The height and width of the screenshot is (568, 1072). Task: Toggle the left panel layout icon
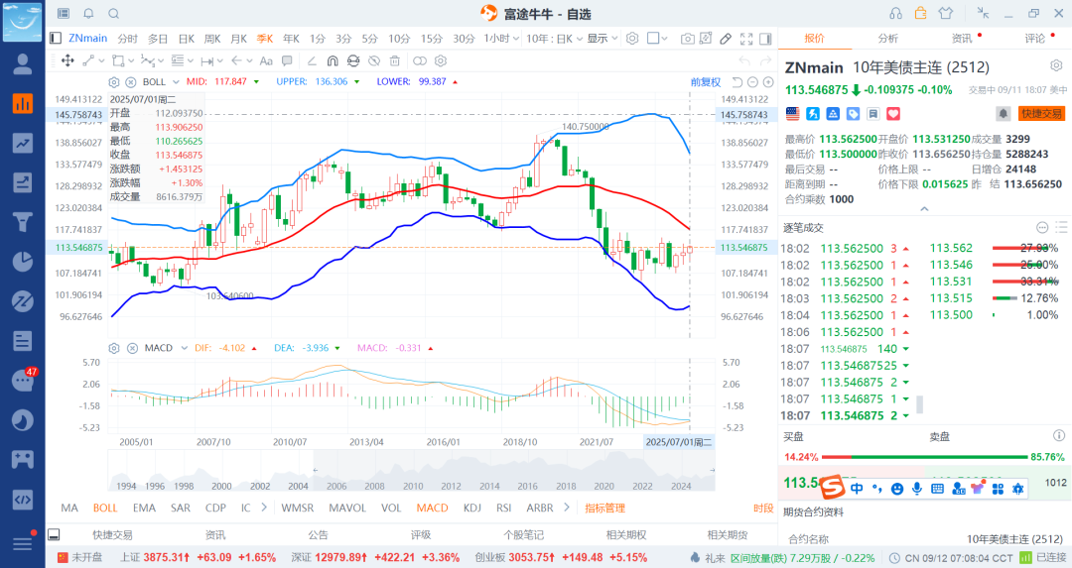pos(56,39)
